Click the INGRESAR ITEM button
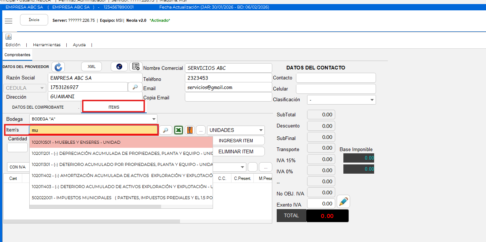Image resolution: width=486 pixels, height=242 pixels. click(236, 141)
